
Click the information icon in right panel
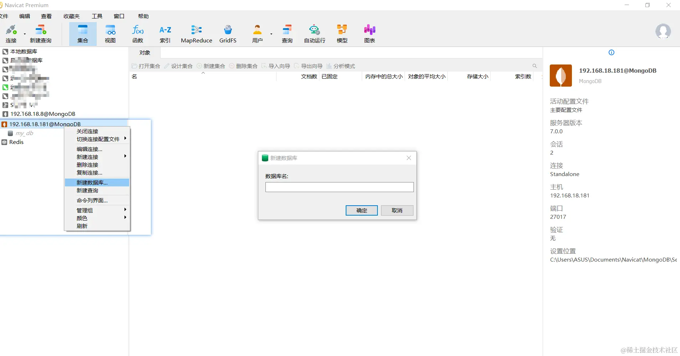click(x=612, y=52)
